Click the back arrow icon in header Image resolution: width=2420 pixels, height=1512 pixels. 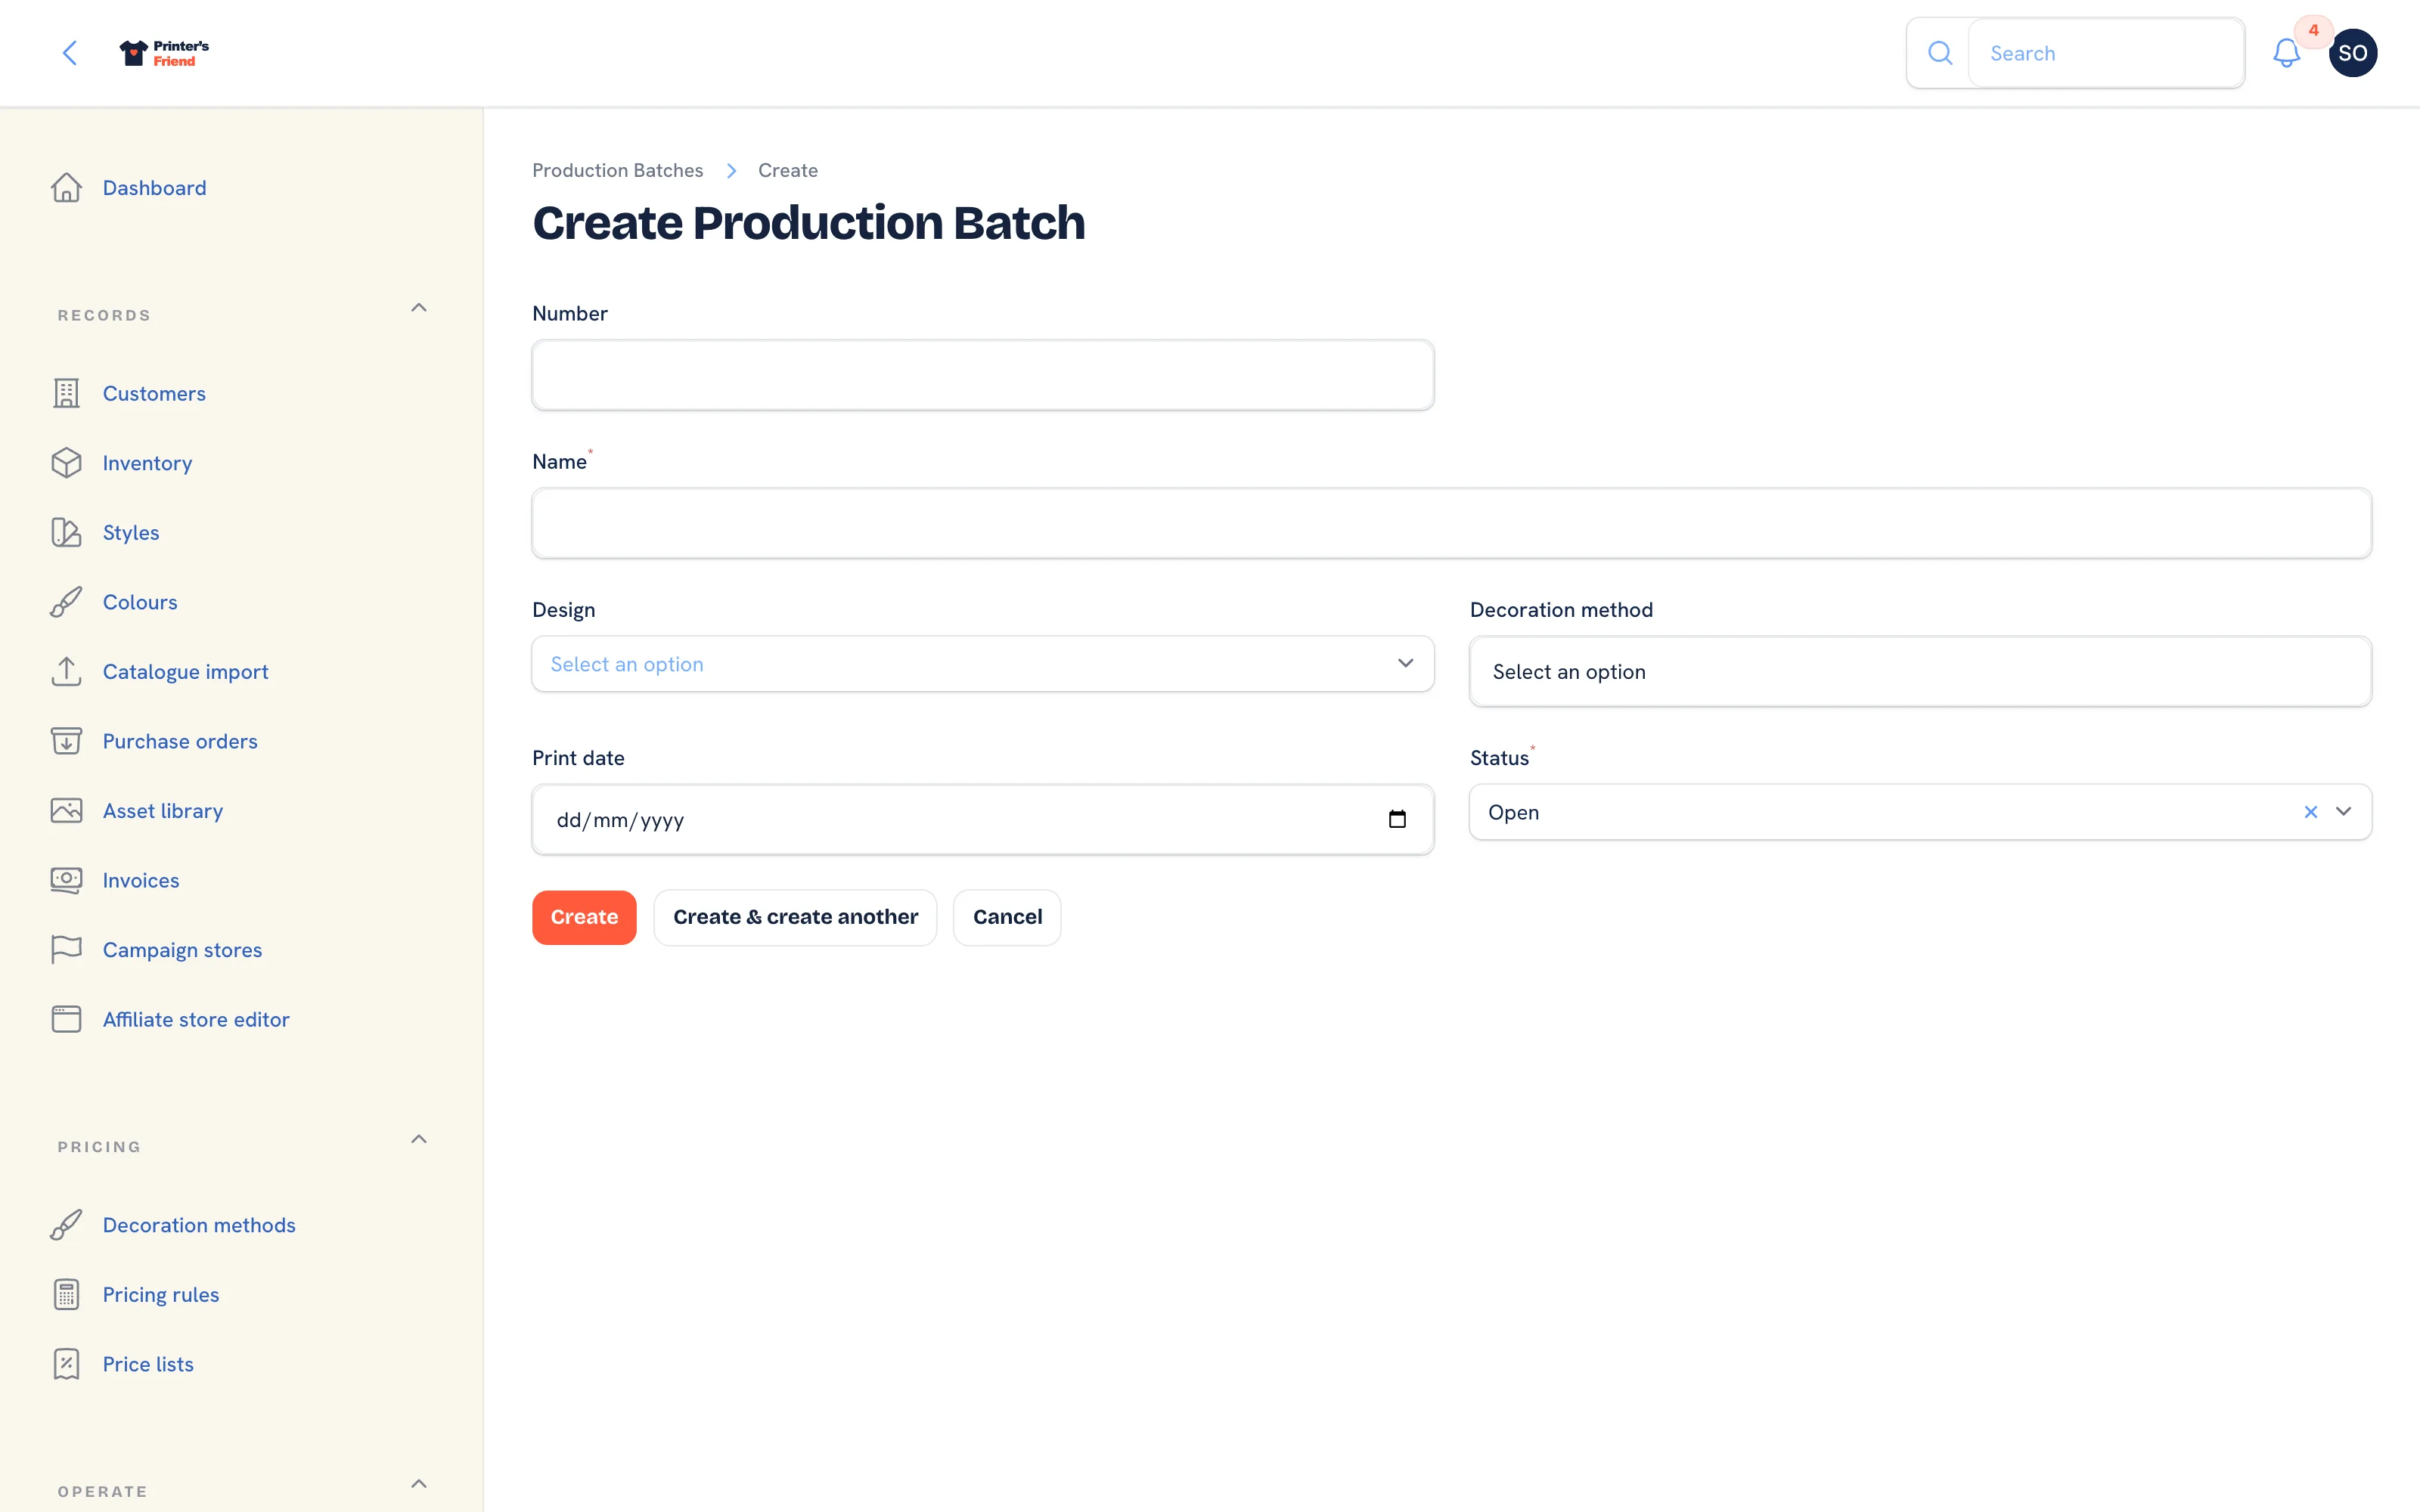click(x=70, y=53)
